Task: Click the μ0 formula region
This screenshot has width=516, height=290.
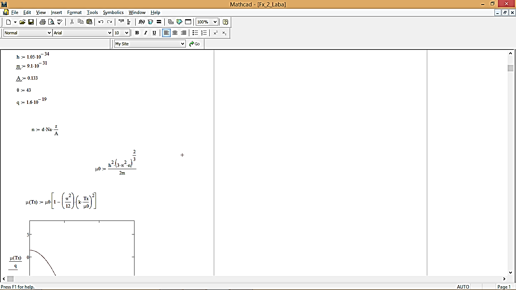Action: click(x=116, y=163)
